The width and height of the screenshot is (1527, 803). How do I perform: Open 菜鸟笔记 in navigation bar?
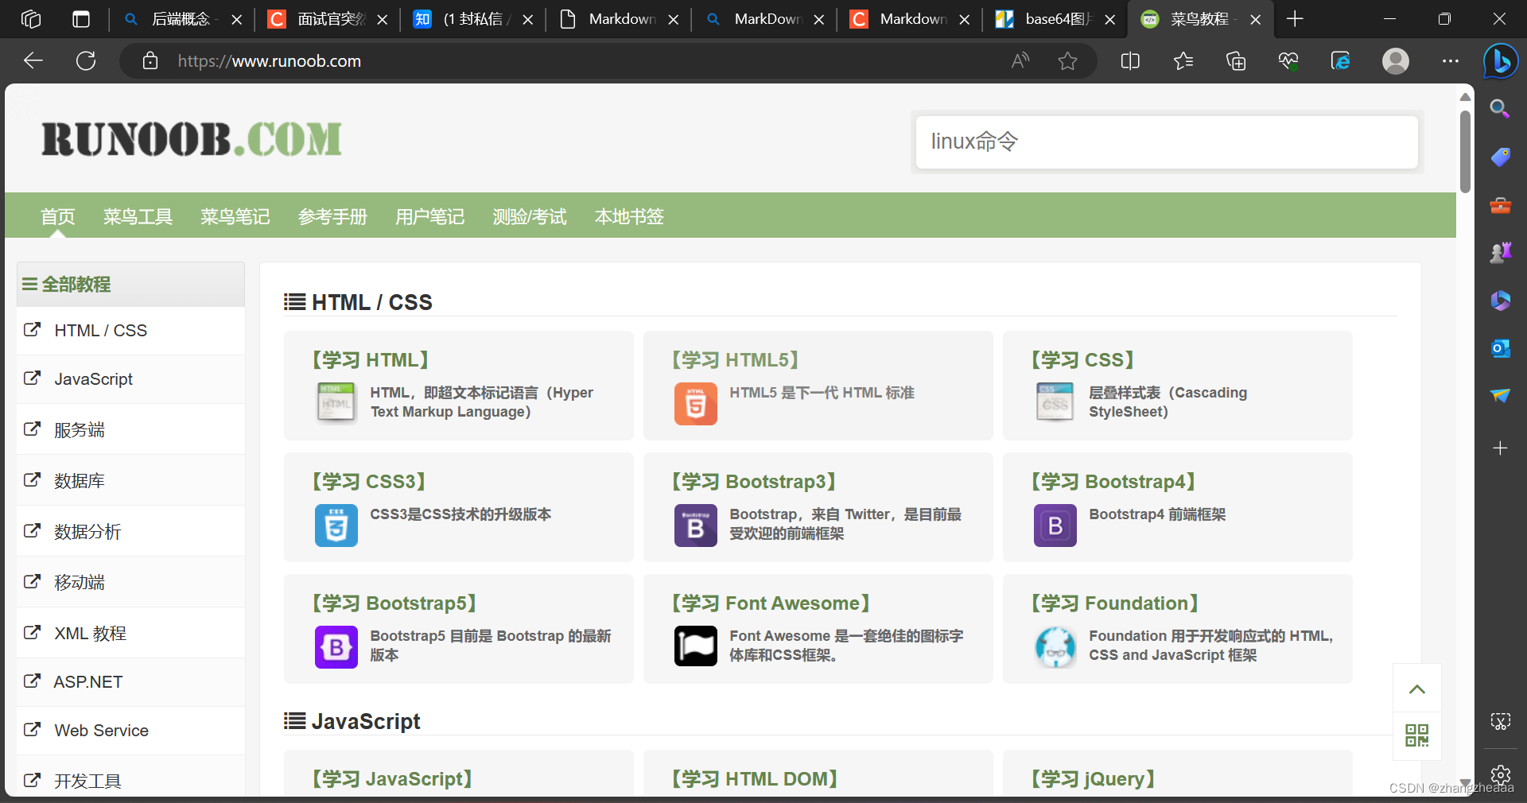[x=235, y=216]
